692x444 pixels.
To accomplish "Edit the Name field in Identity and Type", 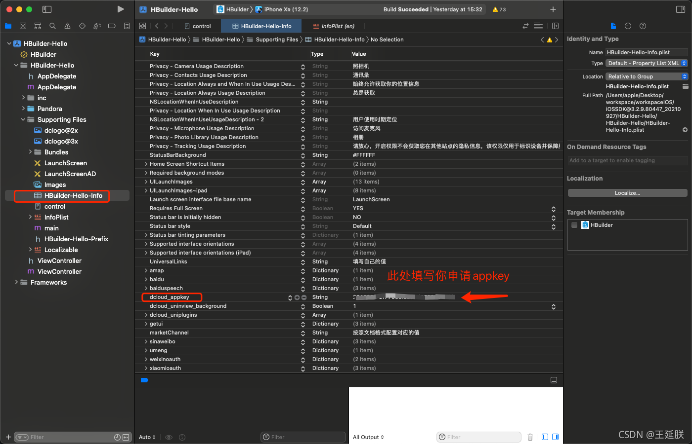I will [647, 52].
